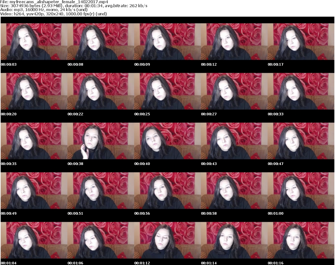Image resolution: width=335 pixels, height=265 pixels.
Task: Click the 'File:' name header line
Action: point(54,2)
